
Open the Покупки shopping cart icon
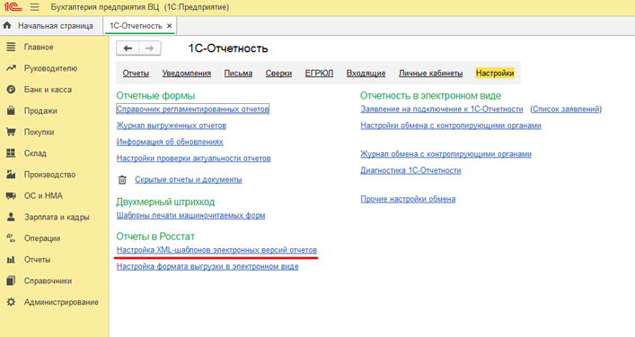11,132
